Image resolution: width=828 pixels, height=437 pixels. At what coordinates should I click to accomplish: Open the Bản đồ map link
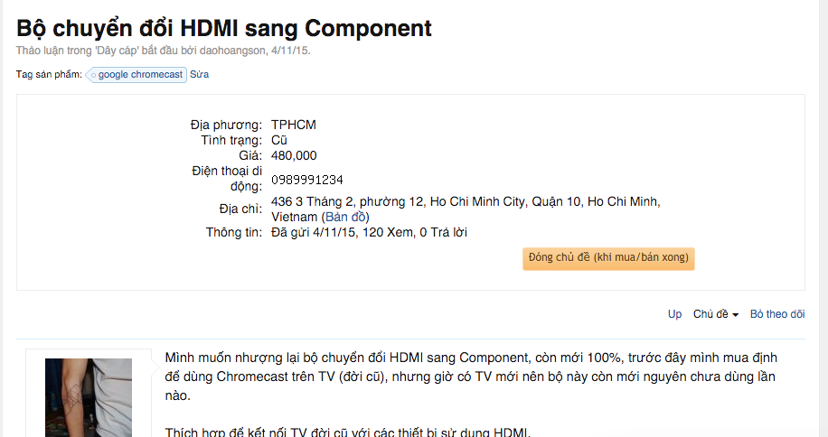tap(345, 217)
